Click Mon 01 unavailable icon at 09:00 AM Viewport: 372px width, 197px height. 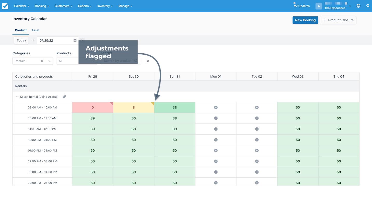tap(216, 107)
